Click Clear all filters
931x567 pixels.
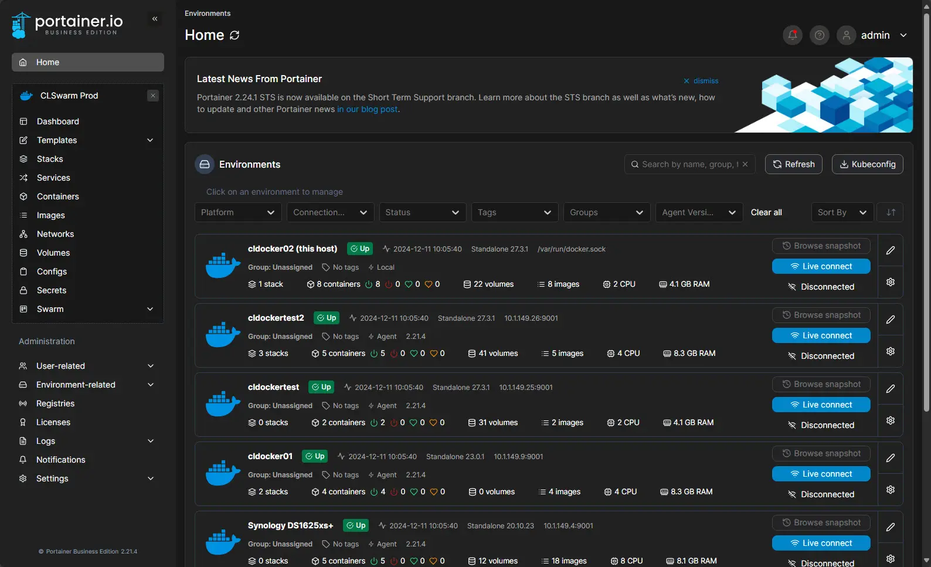pos(766,212)
